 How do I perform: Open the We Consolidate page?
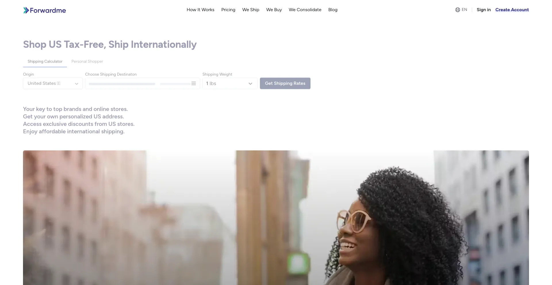(305, 10)
